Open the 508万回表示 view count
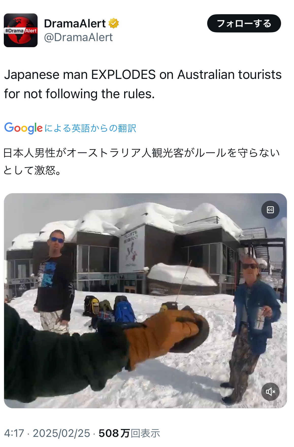Screen dimensions: 294x447 pyautogui.click(x=129, y=433)
